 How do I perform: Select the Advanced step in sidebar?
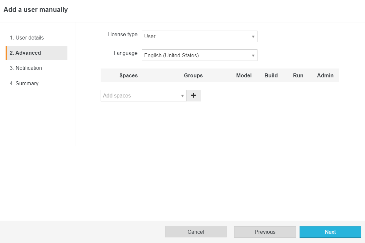(25, 53)
